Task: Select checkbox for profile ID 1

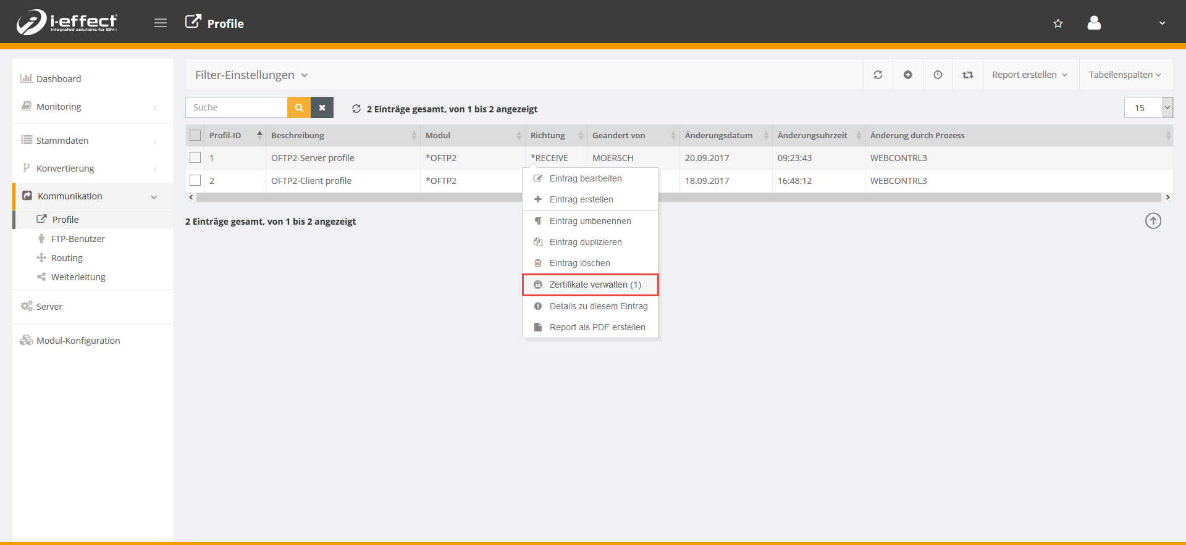Action: 195,158
